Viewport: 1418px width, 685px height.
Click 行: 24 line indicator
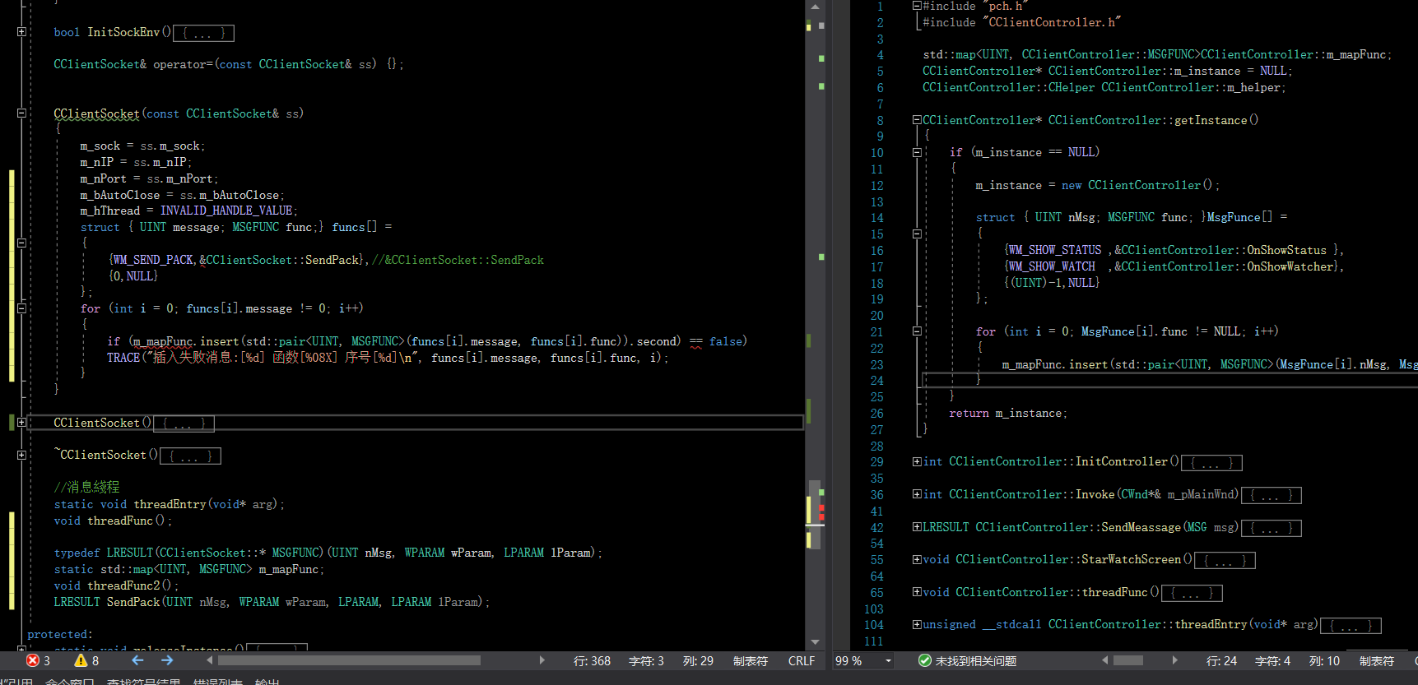[x=1221, y=661]
